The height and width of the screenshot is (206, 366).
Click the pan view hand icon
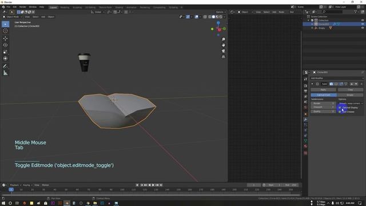click(224, 45)
